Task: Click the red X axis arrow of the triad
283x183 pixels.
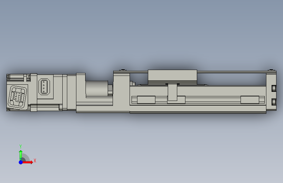Action: [27, 162]
